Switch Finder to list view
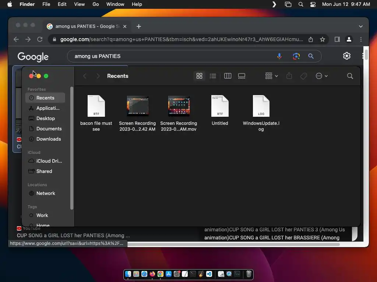 [213, 76]
